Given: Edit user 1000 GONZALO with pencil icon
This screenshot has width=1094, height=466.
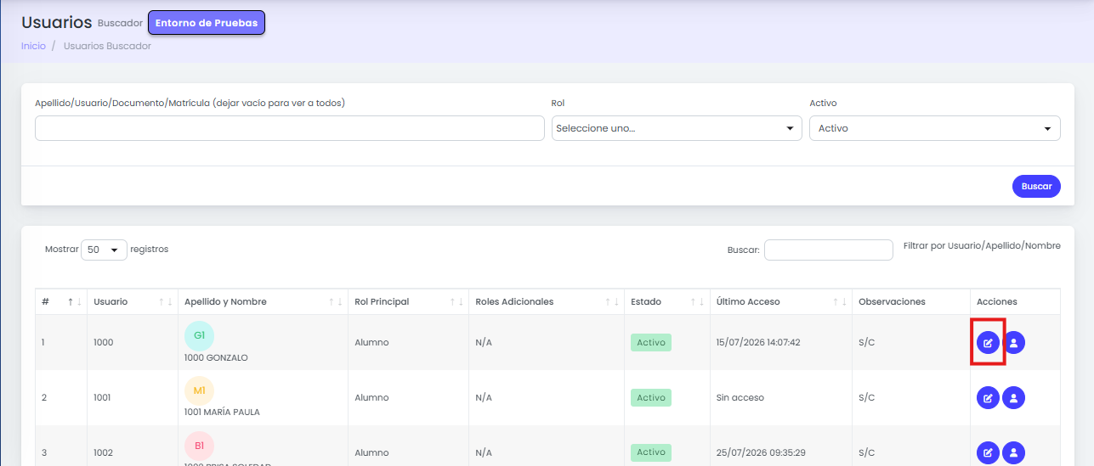Looking at the screenshot, I should pos(988,343).
